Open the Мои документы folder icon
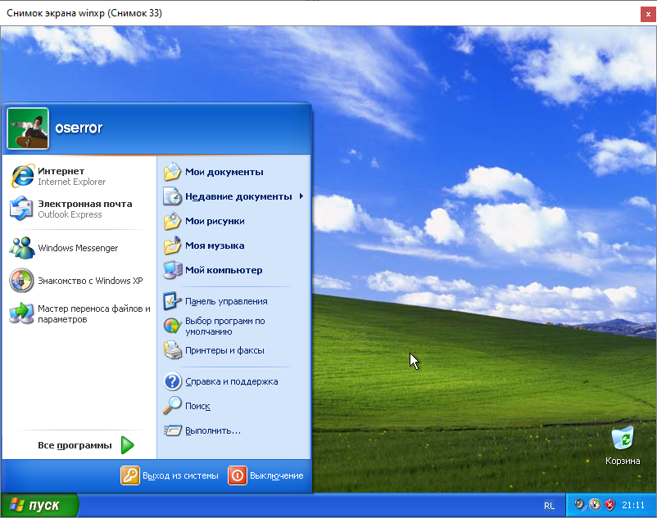 (x=172, y=172)
